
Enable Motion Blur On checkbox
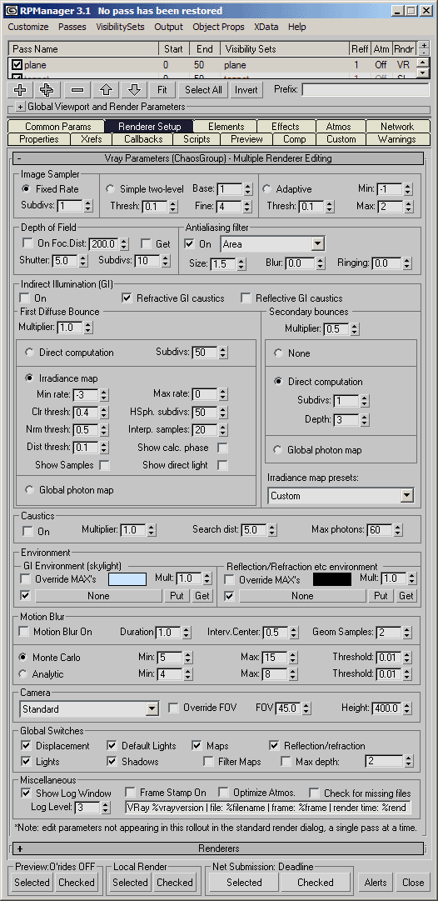point(23,632)
